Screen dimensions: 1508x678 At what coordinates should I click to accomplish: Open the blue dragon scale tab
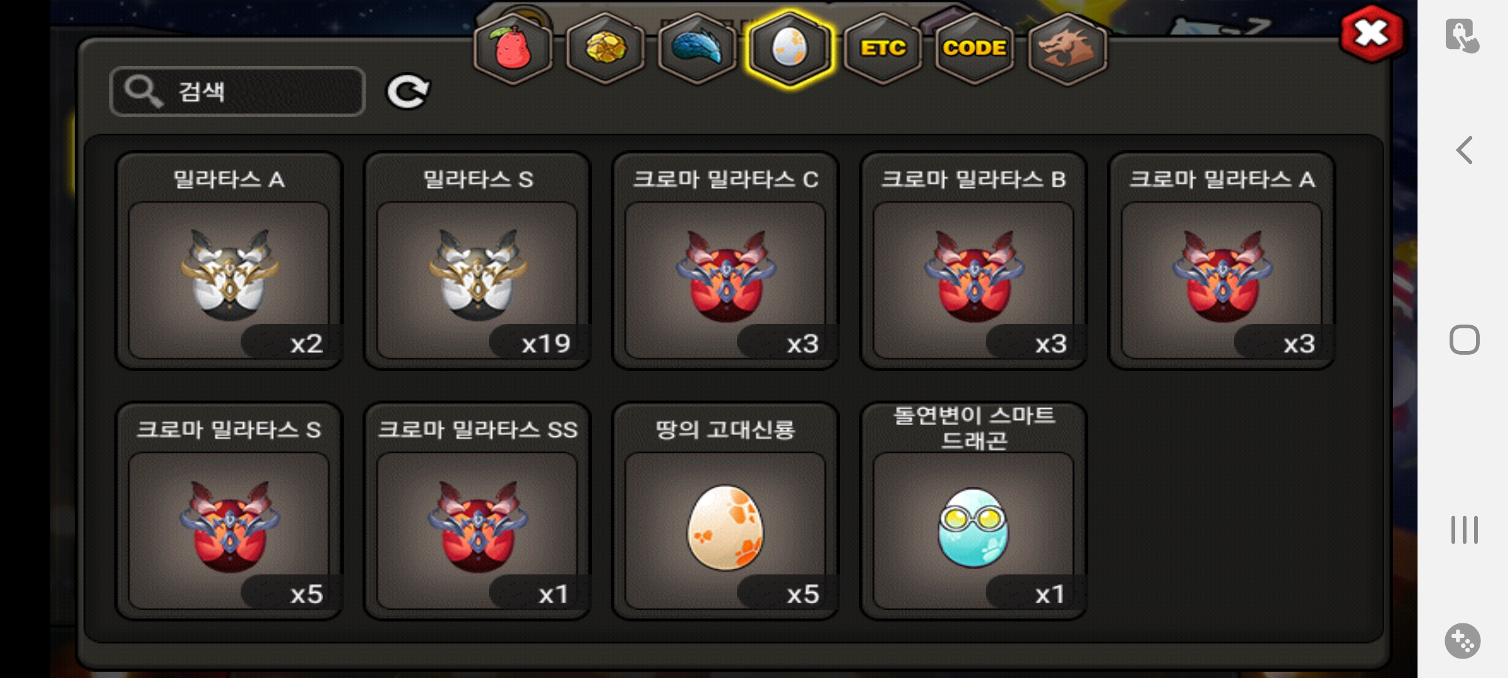tap(697, 49)
